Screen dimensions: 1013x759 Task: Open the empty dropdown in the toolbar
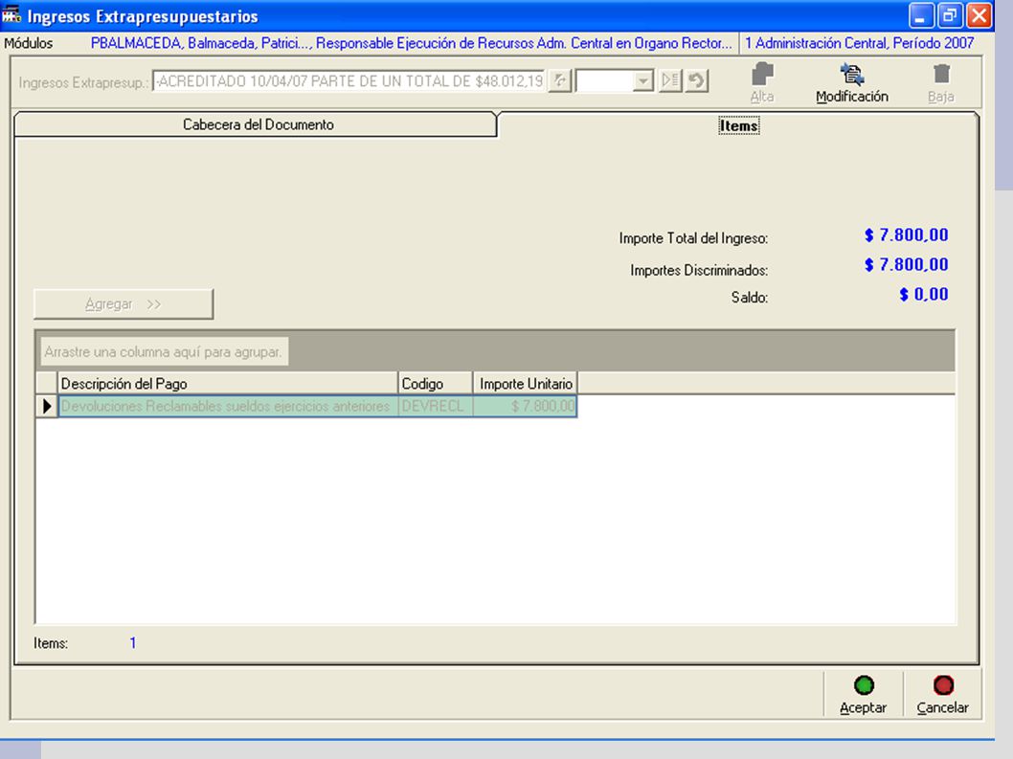coord(642,80)
